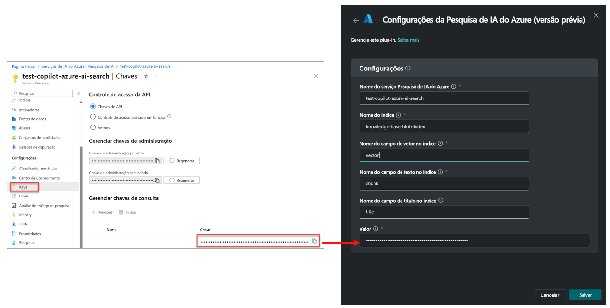Click the masked Valor key field
This screenshot has height=308, width=610.
(x=475, y=240)
